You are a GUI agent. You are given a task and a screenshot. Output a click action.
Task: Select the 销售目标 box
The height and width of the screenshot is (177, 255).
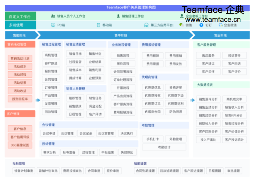click(75, 54)
